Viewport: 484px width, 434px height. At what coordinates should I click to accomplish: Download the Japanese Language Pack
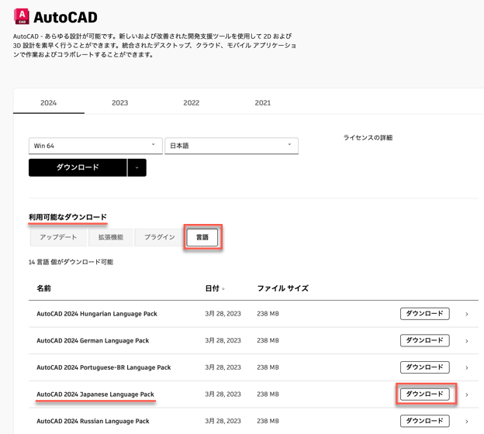point(425,394)
